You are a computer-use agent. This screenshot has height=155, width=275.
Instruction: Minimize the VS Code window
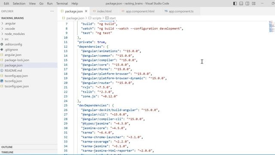262,3
